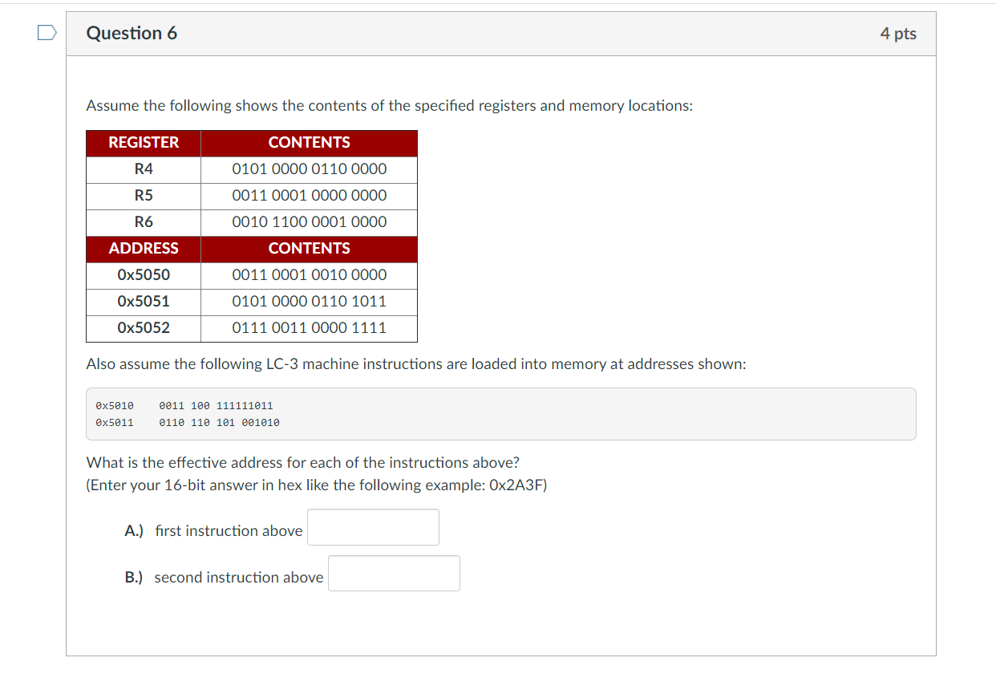Click the 'Assume the following shows' sentence
Image resolution: width=996 pixels, height=682 pixels.
(390, 106)
